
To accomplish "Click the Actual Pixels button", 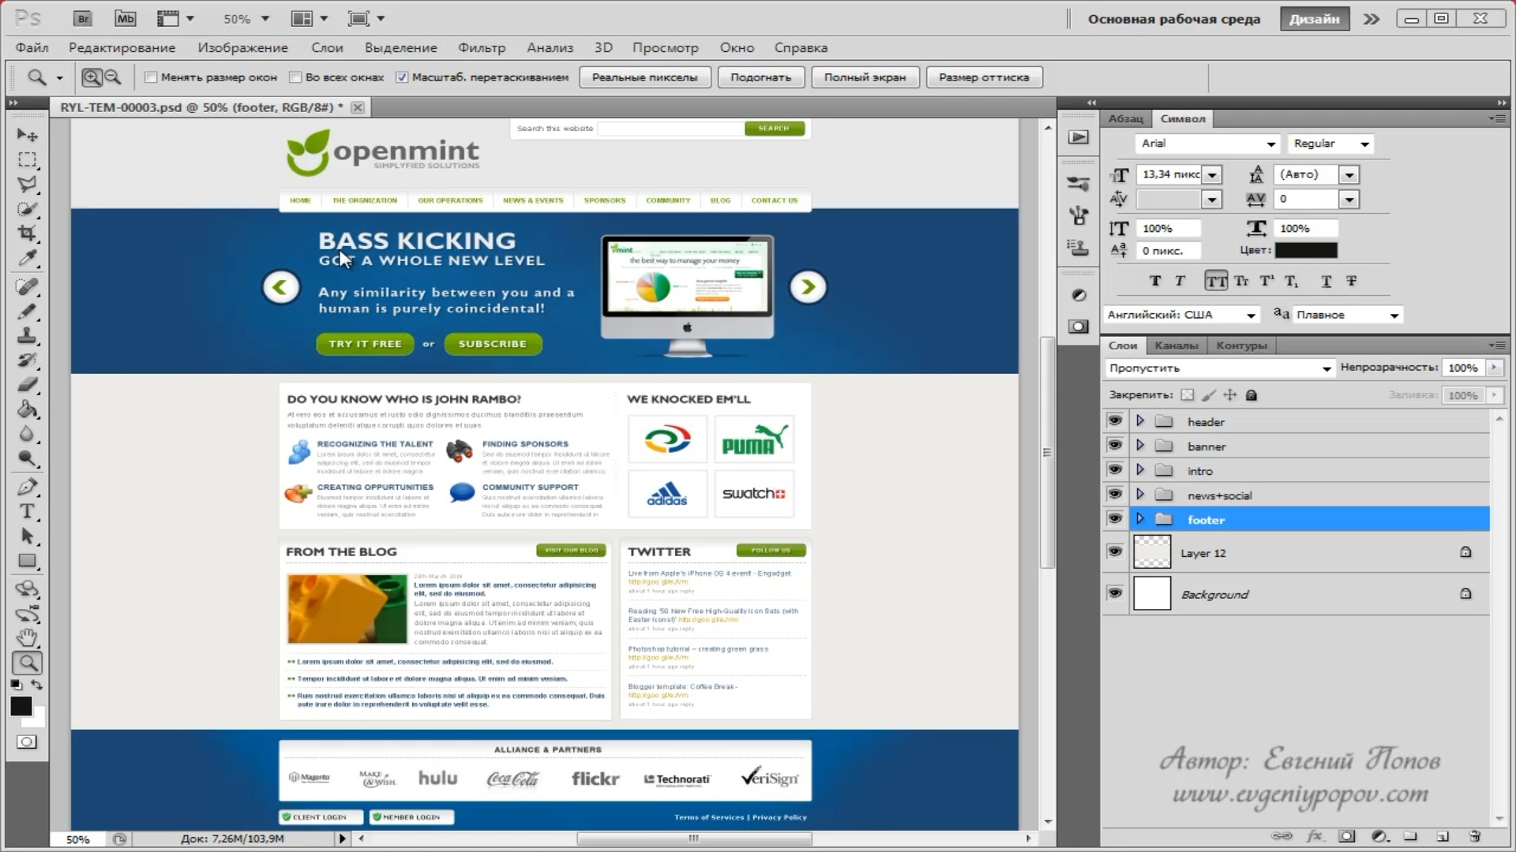I will pos(644,77).
